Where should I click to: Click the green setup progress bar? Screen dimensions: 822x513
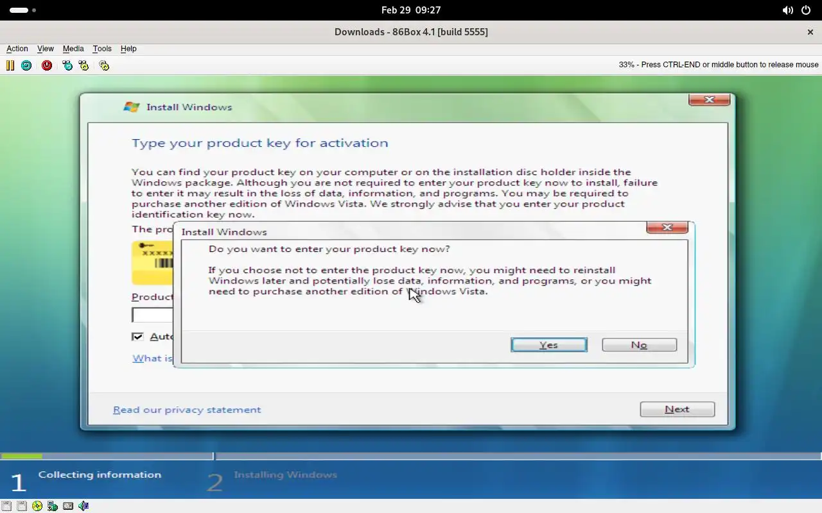(22, 457)
